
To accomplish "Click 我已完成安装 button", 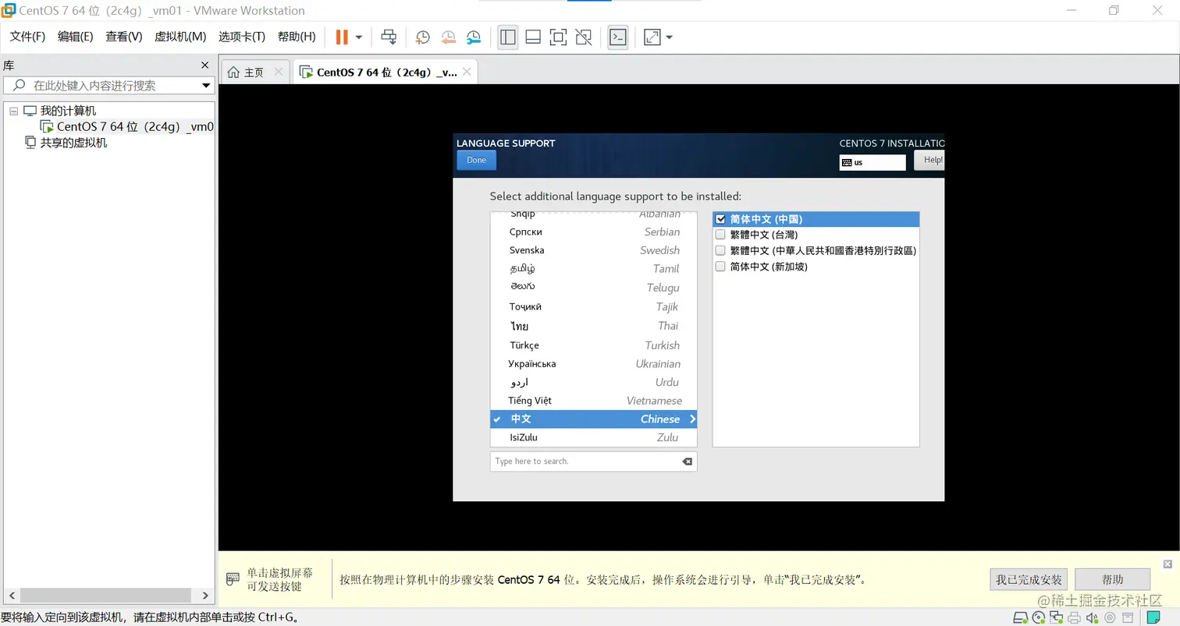I will pos(1029,579).
